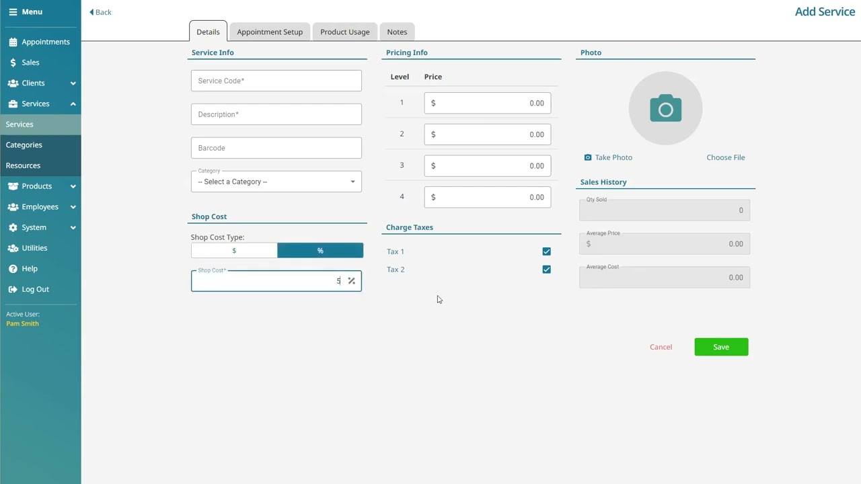861x484 pixels.
Task: Click the Products box icon
Action: coord(13,186)
